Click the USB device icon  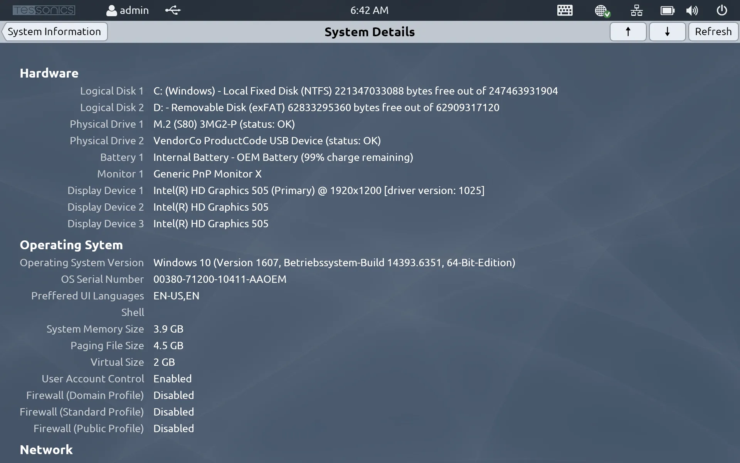click(x=173, y=10)
